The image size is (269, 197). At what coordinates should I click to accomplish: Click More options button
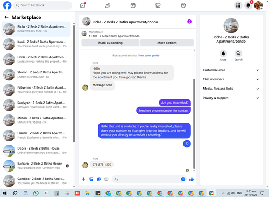[167, 43]
